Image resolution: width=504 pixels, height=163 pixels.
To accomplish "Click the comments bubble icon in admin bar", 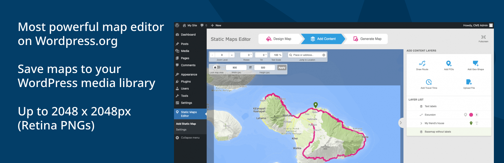I will click(x=202, y=25).
